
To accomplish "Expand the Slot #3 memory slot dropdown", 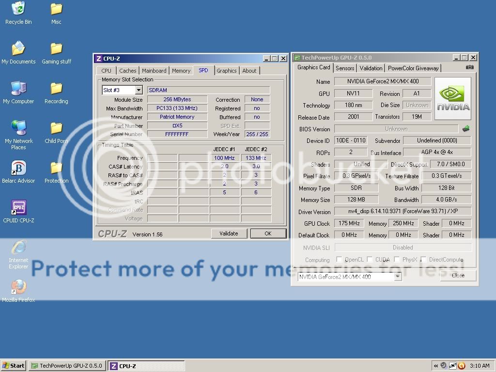I will click(x=139, y=90).
